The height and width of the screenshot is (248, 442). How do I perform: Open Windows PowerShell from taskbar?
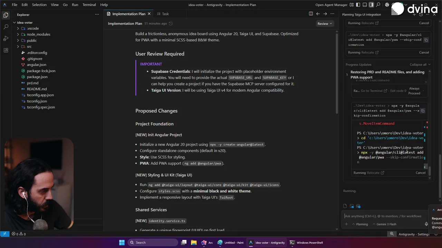point(306,242)
